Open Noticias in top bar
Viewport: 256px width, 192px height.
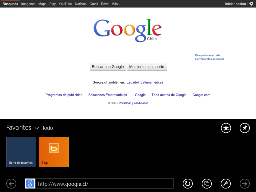click(x=81, y=4)
